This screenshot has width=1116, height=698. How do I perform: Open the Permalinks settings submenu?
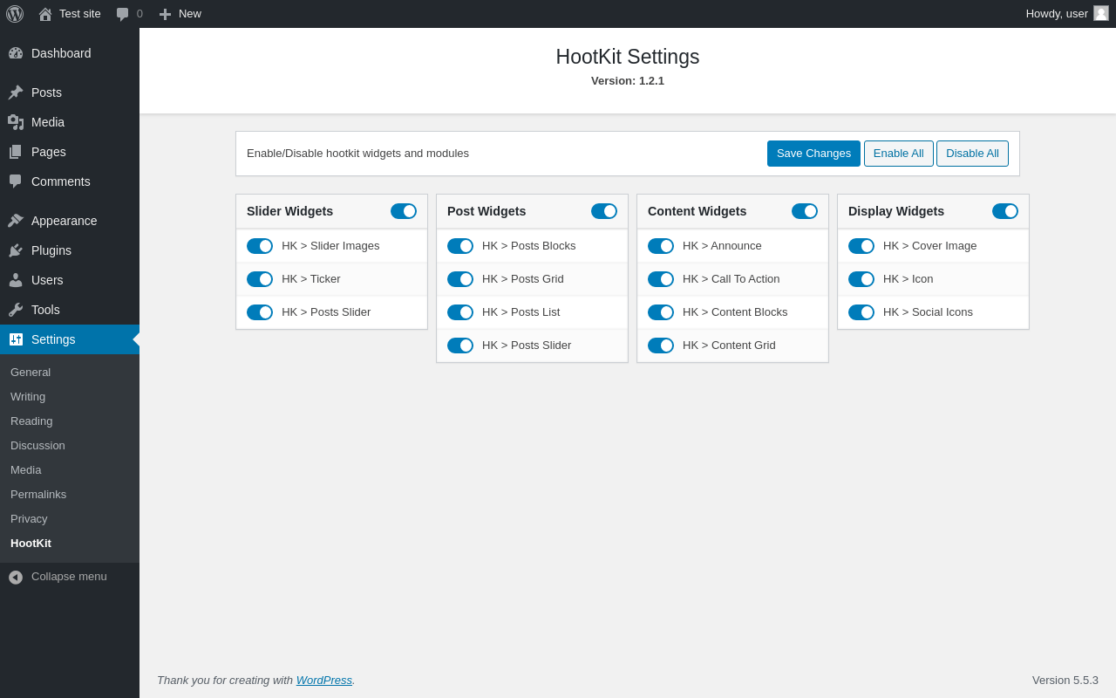38,494
